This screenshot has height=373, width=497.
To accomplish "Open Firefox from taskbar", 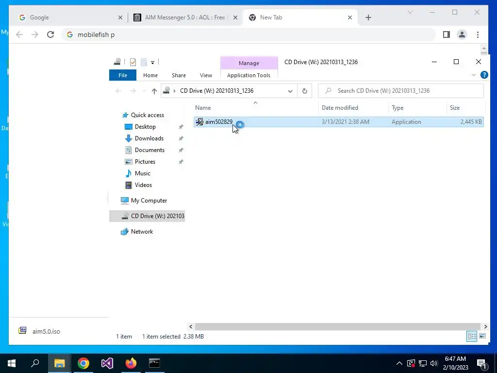I will [131, 363].
